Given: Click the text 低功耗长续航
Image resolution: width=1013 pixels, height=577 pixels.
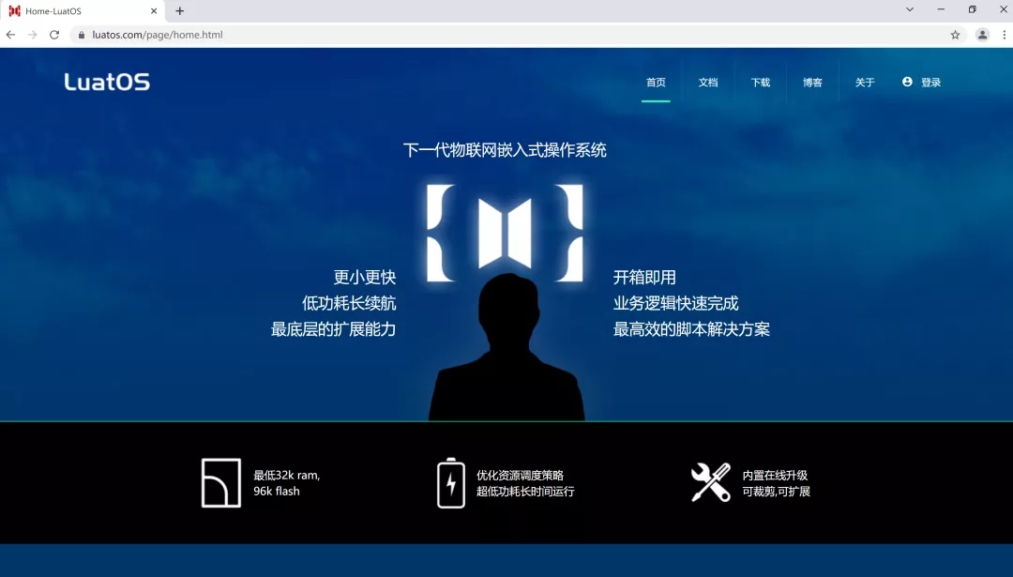Looking at the screenshot, I should [349, 303].
